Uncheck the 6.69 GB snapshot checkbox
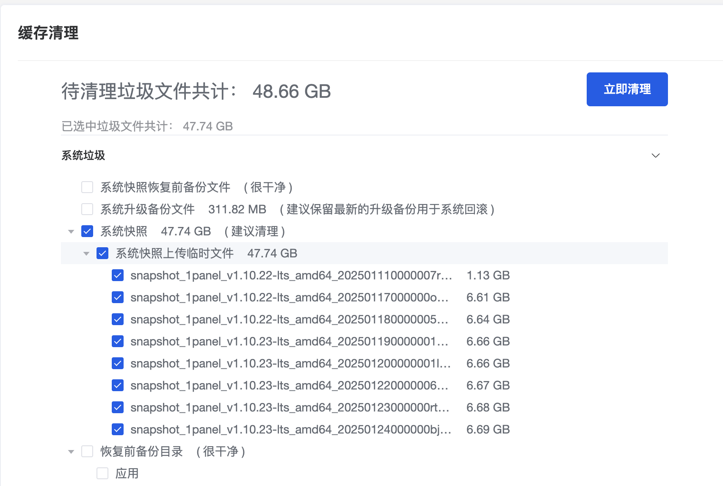Image resolution: width=723 pixels, height=486 pixels. (x=118, y=429)
